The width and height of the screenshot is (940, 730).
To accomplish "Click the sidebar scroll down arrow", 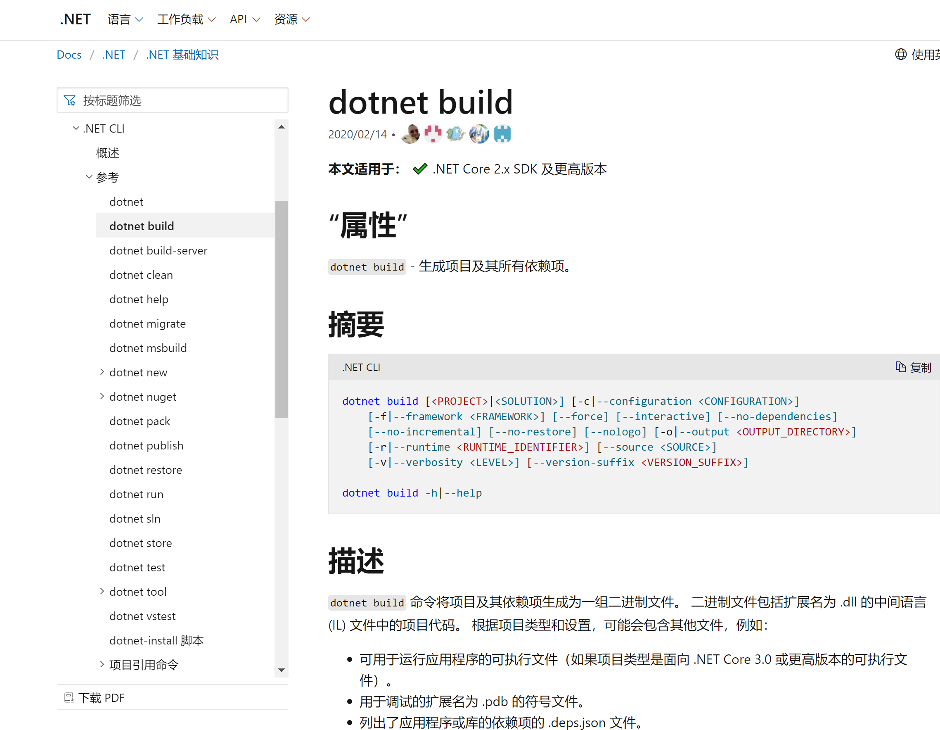I will tap(282, 670).
